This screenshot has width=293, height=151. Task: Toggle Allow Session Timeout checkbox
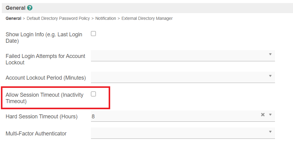click(93, 94)
